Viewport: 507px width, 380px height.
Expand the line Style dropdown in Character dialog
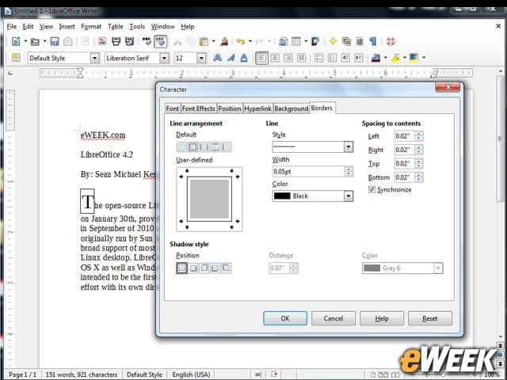(349, 146)
